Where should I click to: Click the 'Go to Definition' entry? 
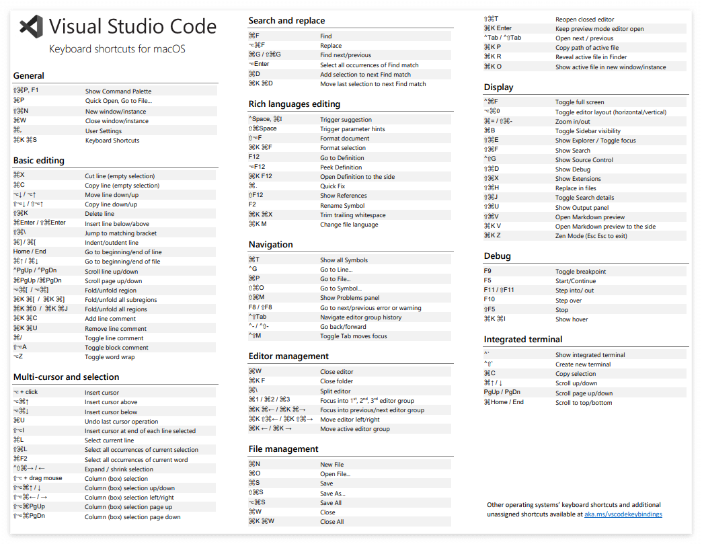342,158
